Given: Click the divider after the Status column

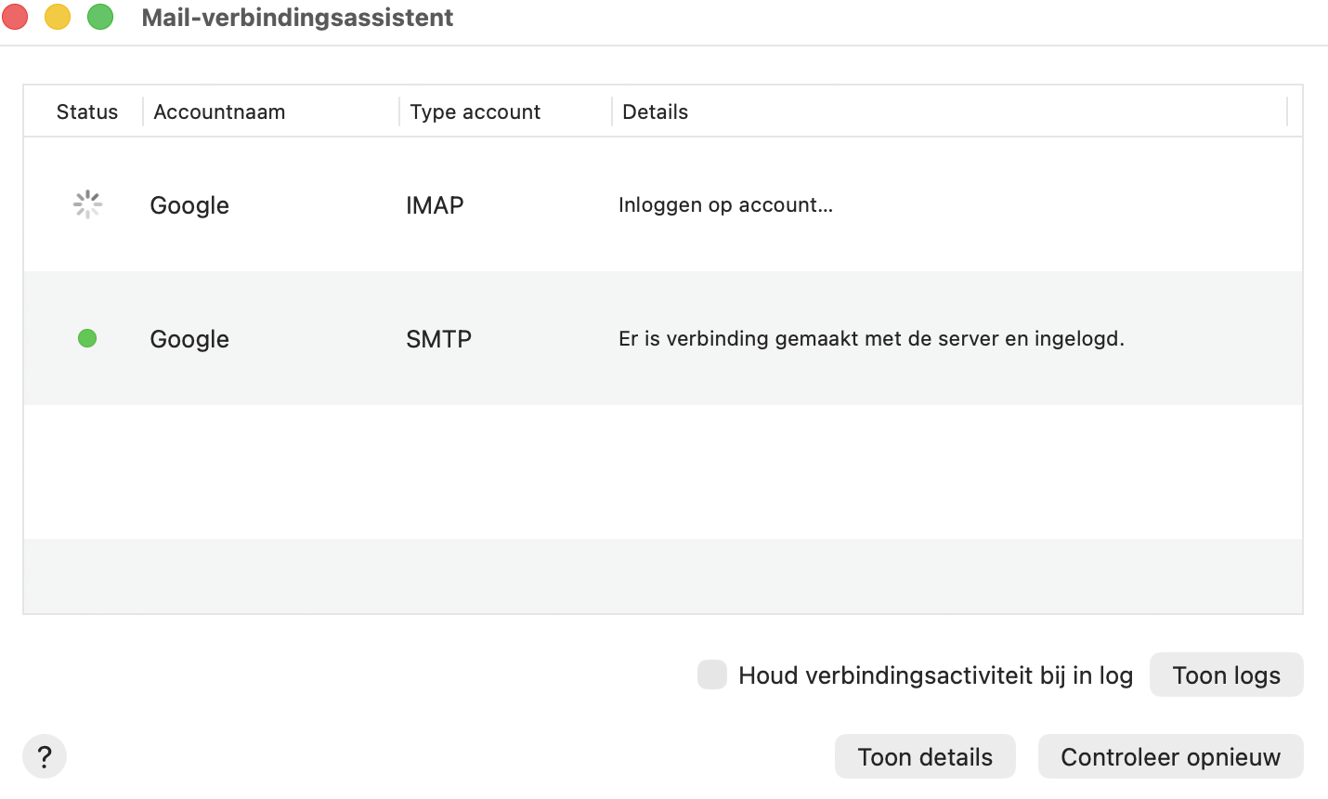Looking at the screenshot, I should point(143,111).
